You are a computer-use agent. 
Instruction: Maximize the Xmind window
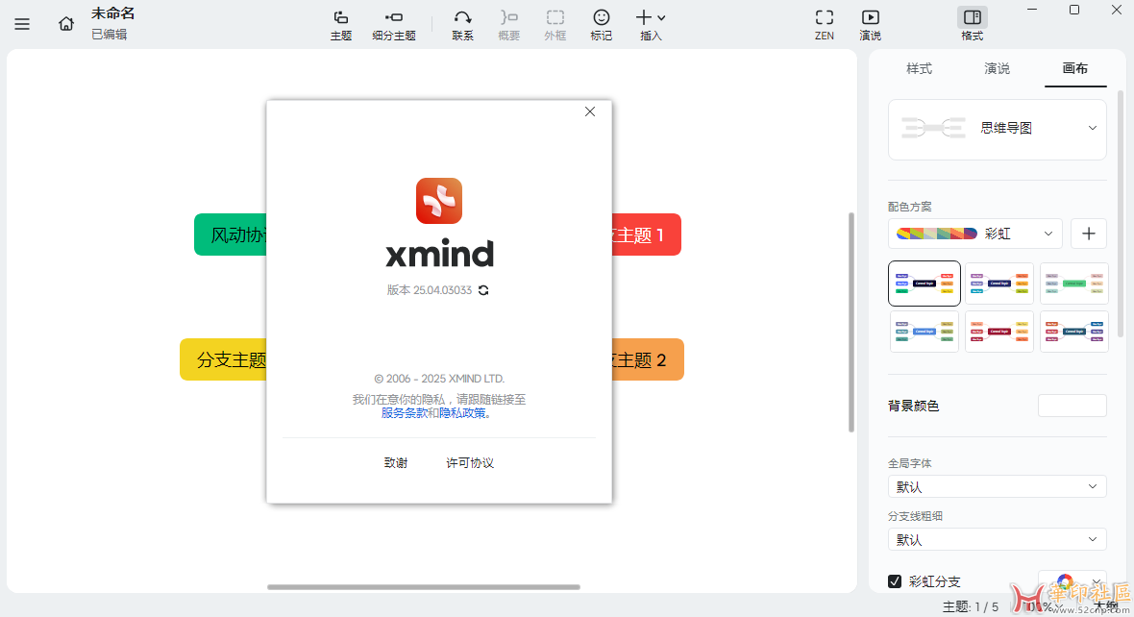point(1074,10)
